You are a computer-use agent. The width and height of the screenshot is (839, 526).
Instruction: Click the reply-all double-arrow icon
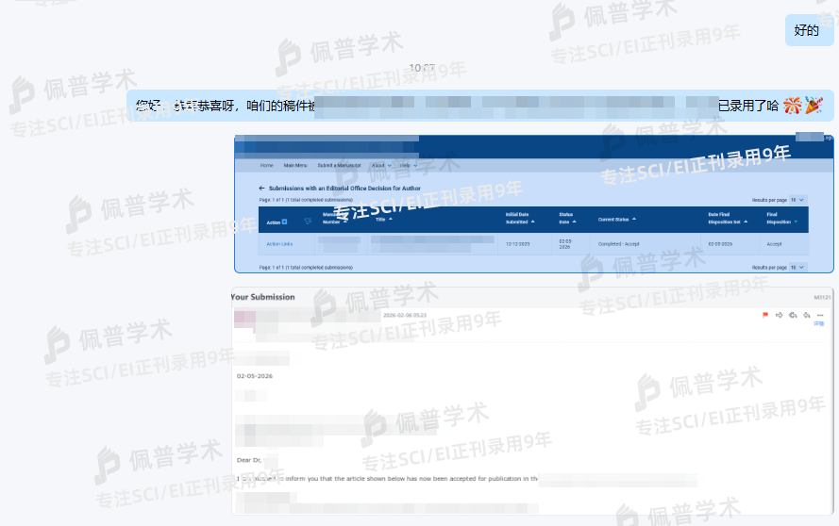coord(793,315)
